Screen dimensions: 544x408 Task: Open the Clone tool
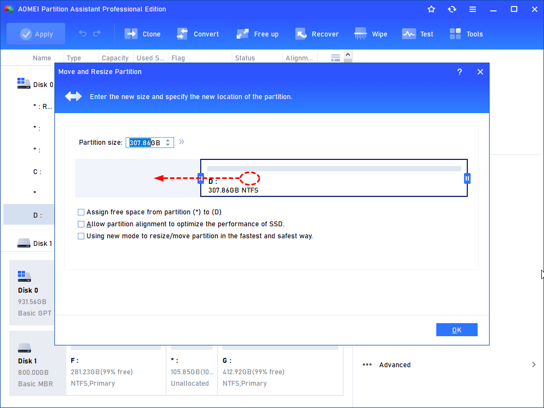143,34
